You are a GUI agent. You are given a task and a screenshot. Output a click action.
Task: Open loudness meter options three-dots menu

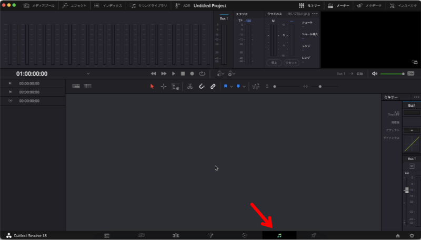coord(315,14)
